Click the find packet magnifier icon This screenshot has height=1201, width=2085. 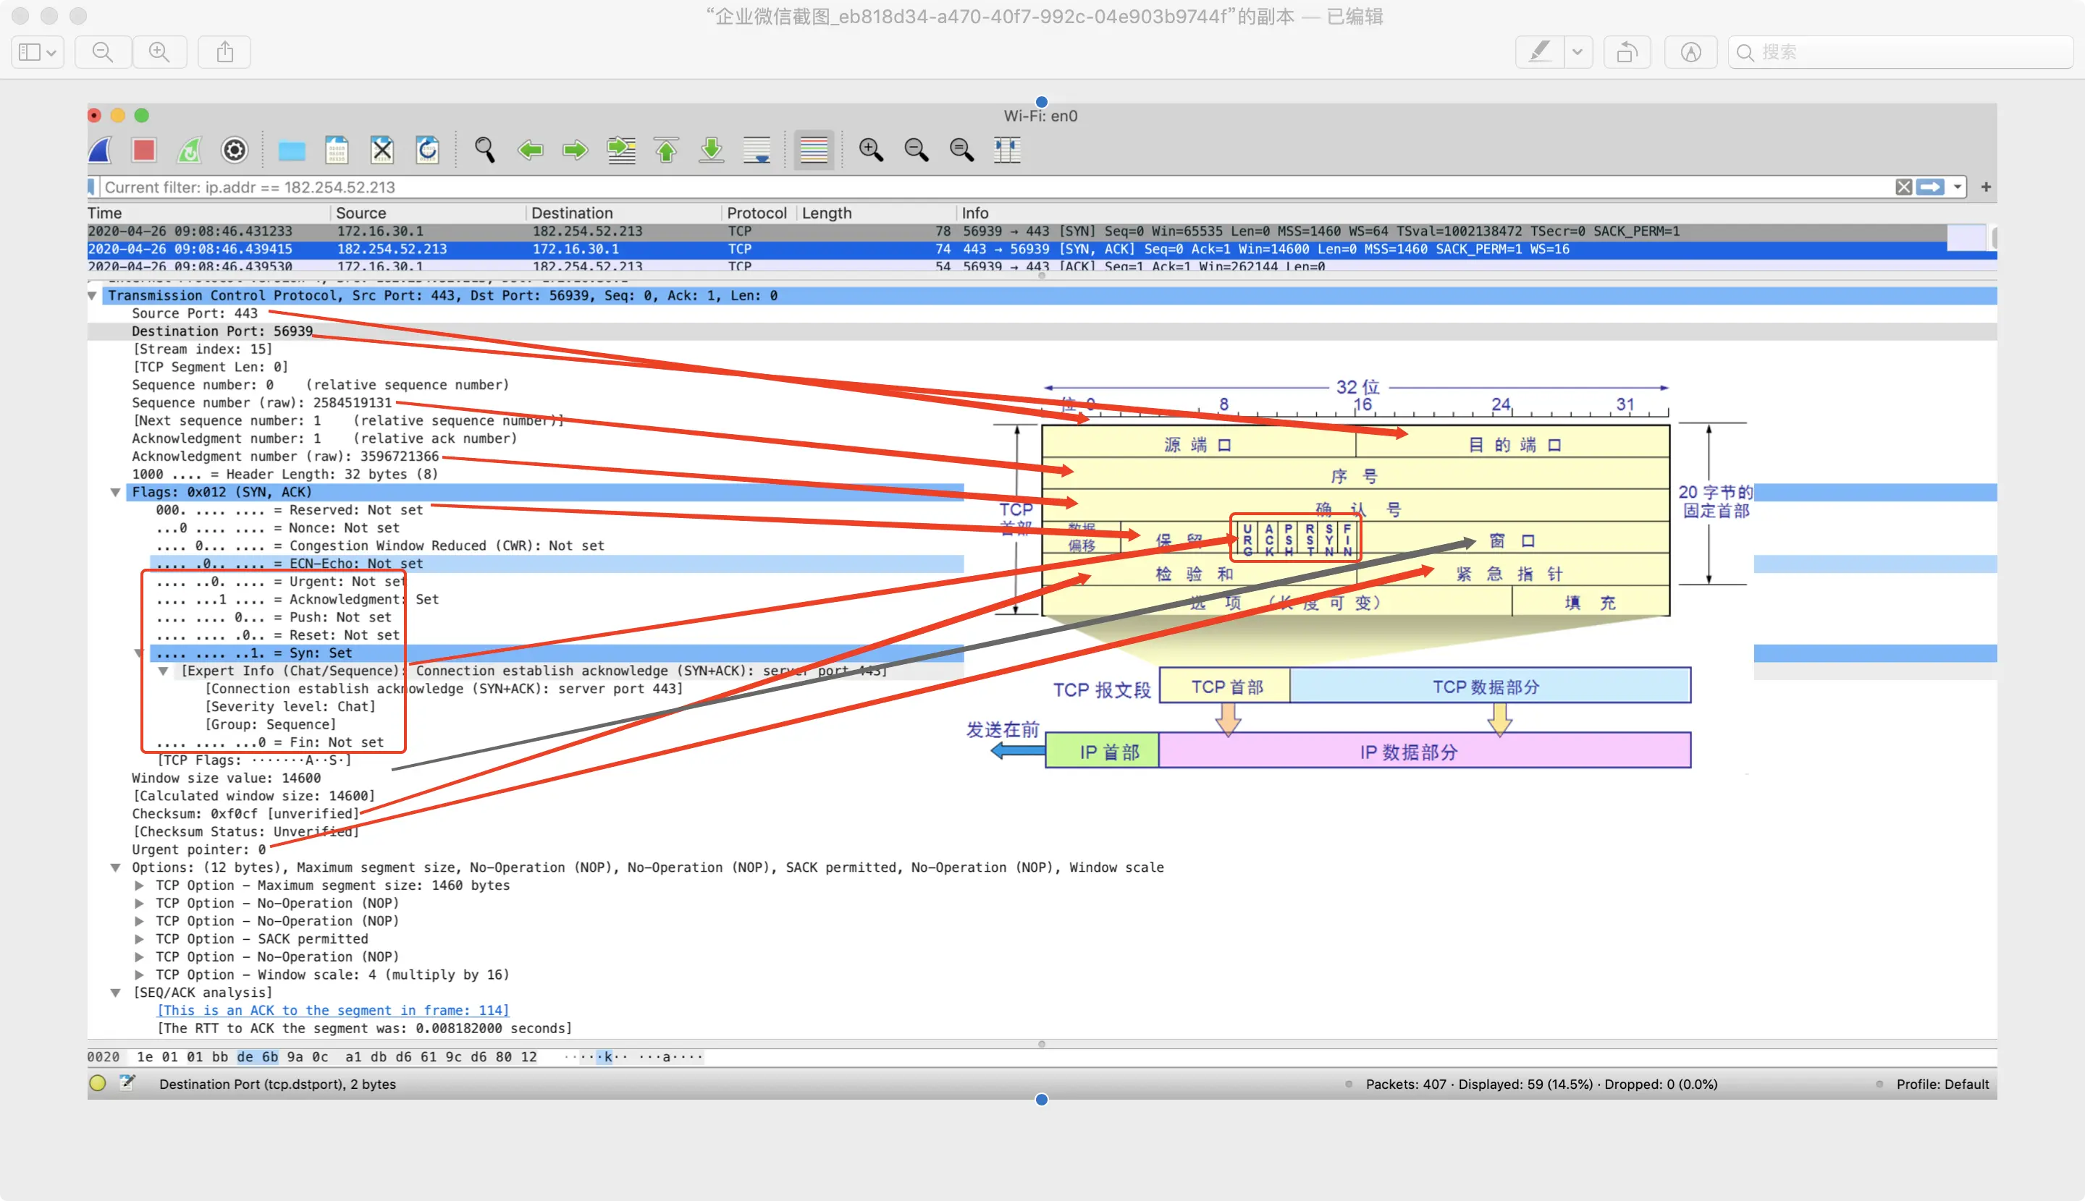coord(484,150)
